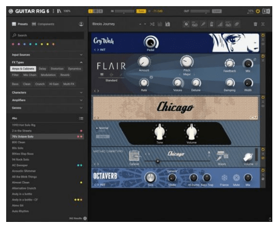
Task: Click the Room microphone icon in cabinet module
Action: [222, 156]
